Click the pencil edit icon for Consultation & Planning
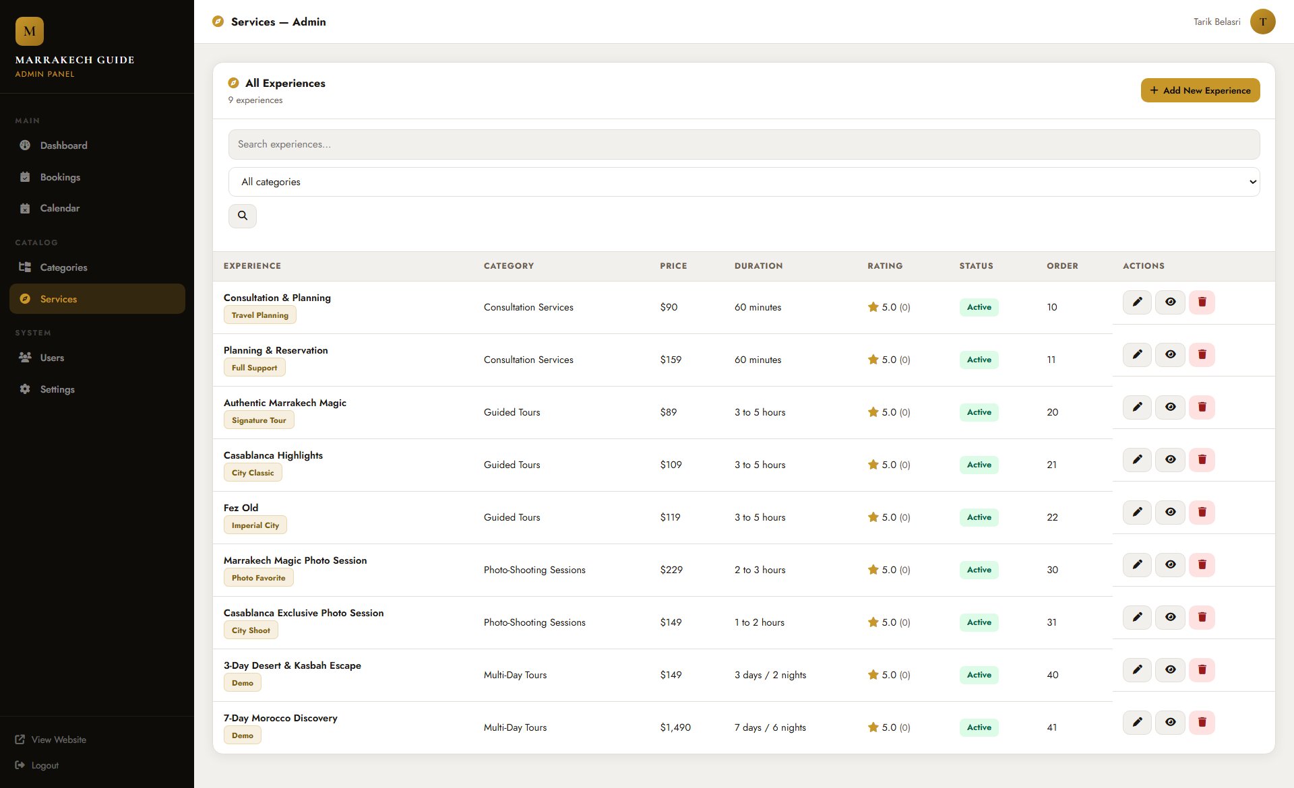1294x788 pixels. 1137,302
